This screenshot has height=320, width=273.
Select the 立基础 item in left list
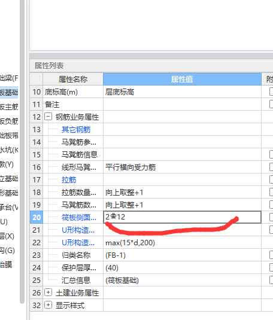coord(9,179)
